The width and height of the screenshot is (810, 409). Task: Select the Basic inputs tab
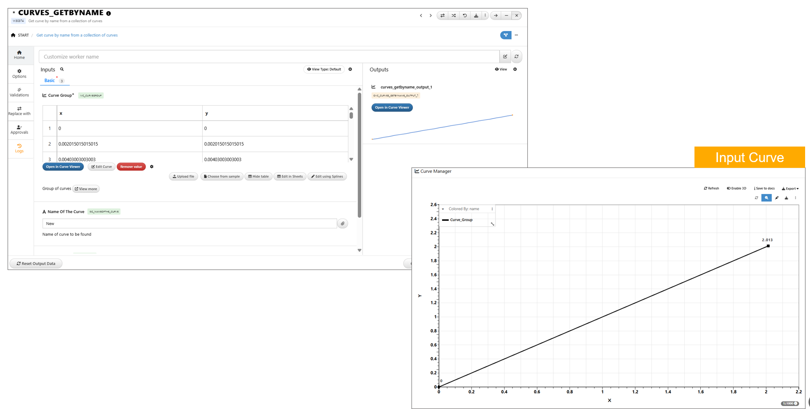pos(49,80)
